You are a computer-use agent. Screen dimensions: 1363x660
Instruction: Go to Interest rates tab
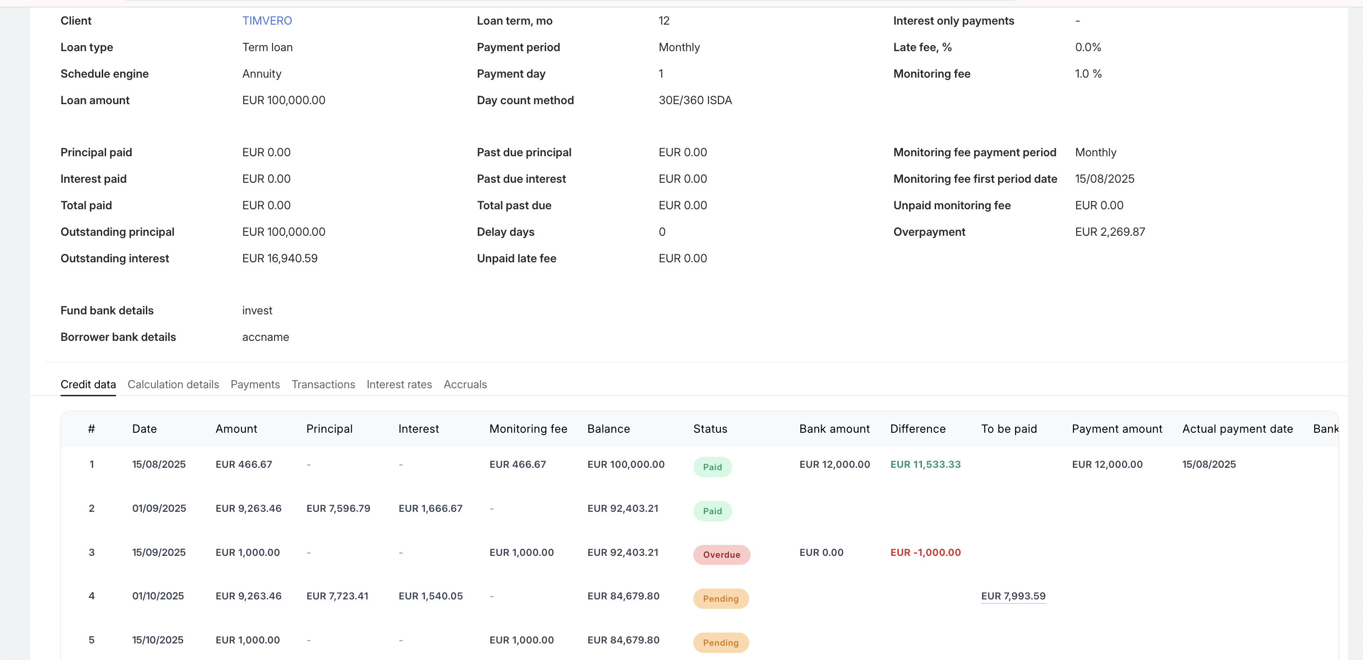click(399, 384)
